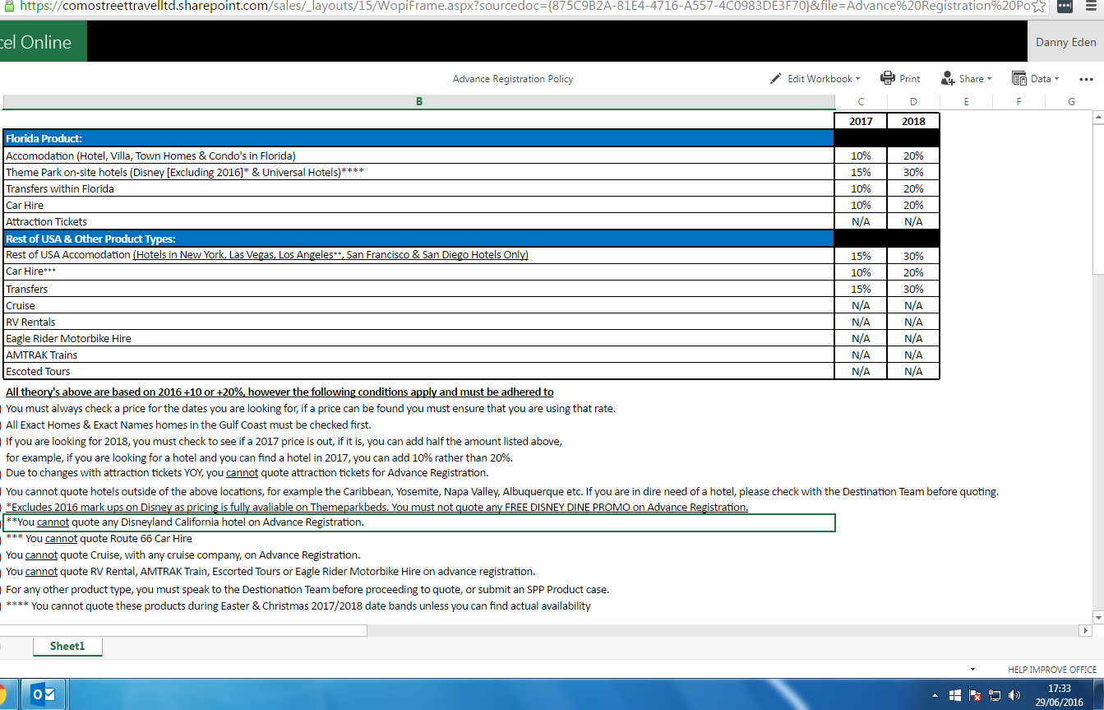The image size is (1104, 710).
Task: Select the Cruise row label
Action: pyautogui.click(x=419, y=305)
